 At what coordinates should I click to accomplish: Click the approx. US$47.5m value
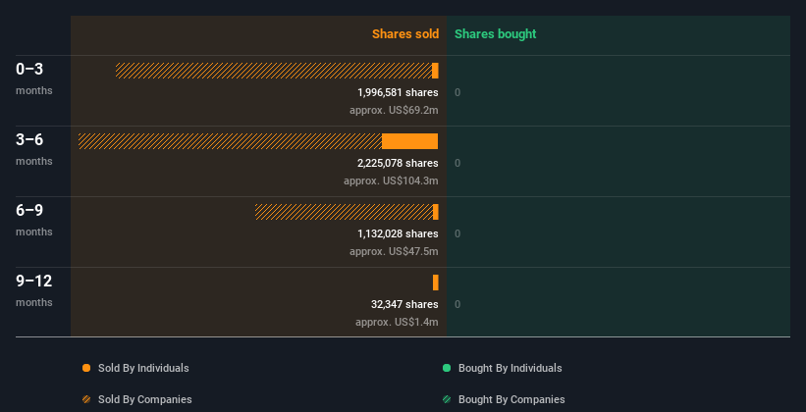point(395,251)
